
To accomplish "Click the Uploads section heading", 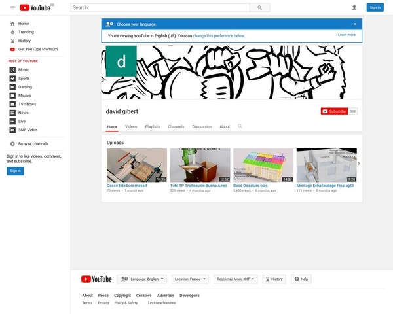I will click(x=115, y=143).
